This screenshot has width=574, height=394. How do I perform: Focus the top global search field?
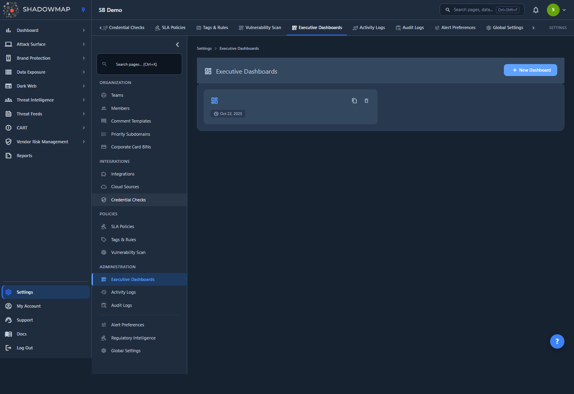(x=482, y=10)
